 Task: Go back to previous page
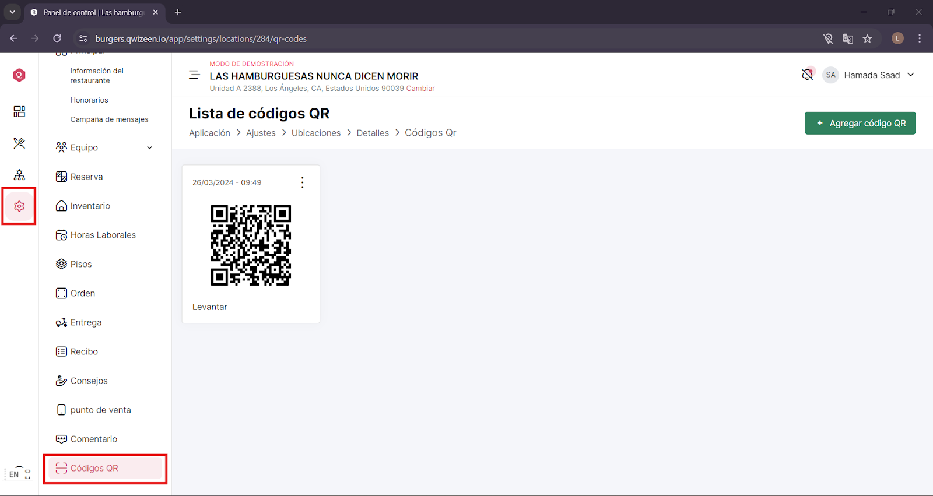point(13,38)
